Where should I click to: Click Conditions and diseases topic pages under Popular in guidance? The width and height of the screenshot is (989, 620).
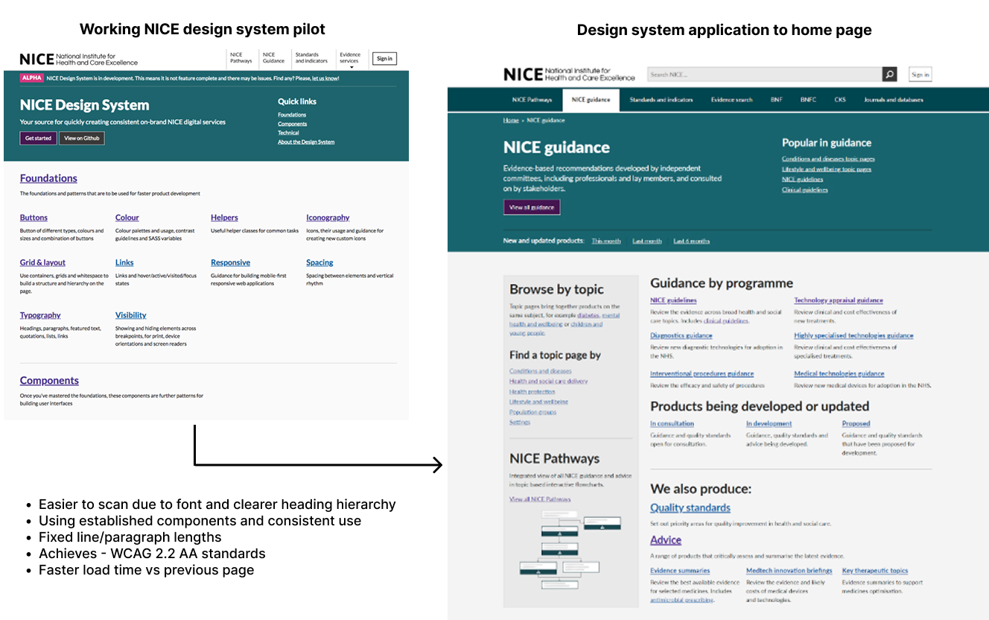pyautogui.click(x=828, y=159)
